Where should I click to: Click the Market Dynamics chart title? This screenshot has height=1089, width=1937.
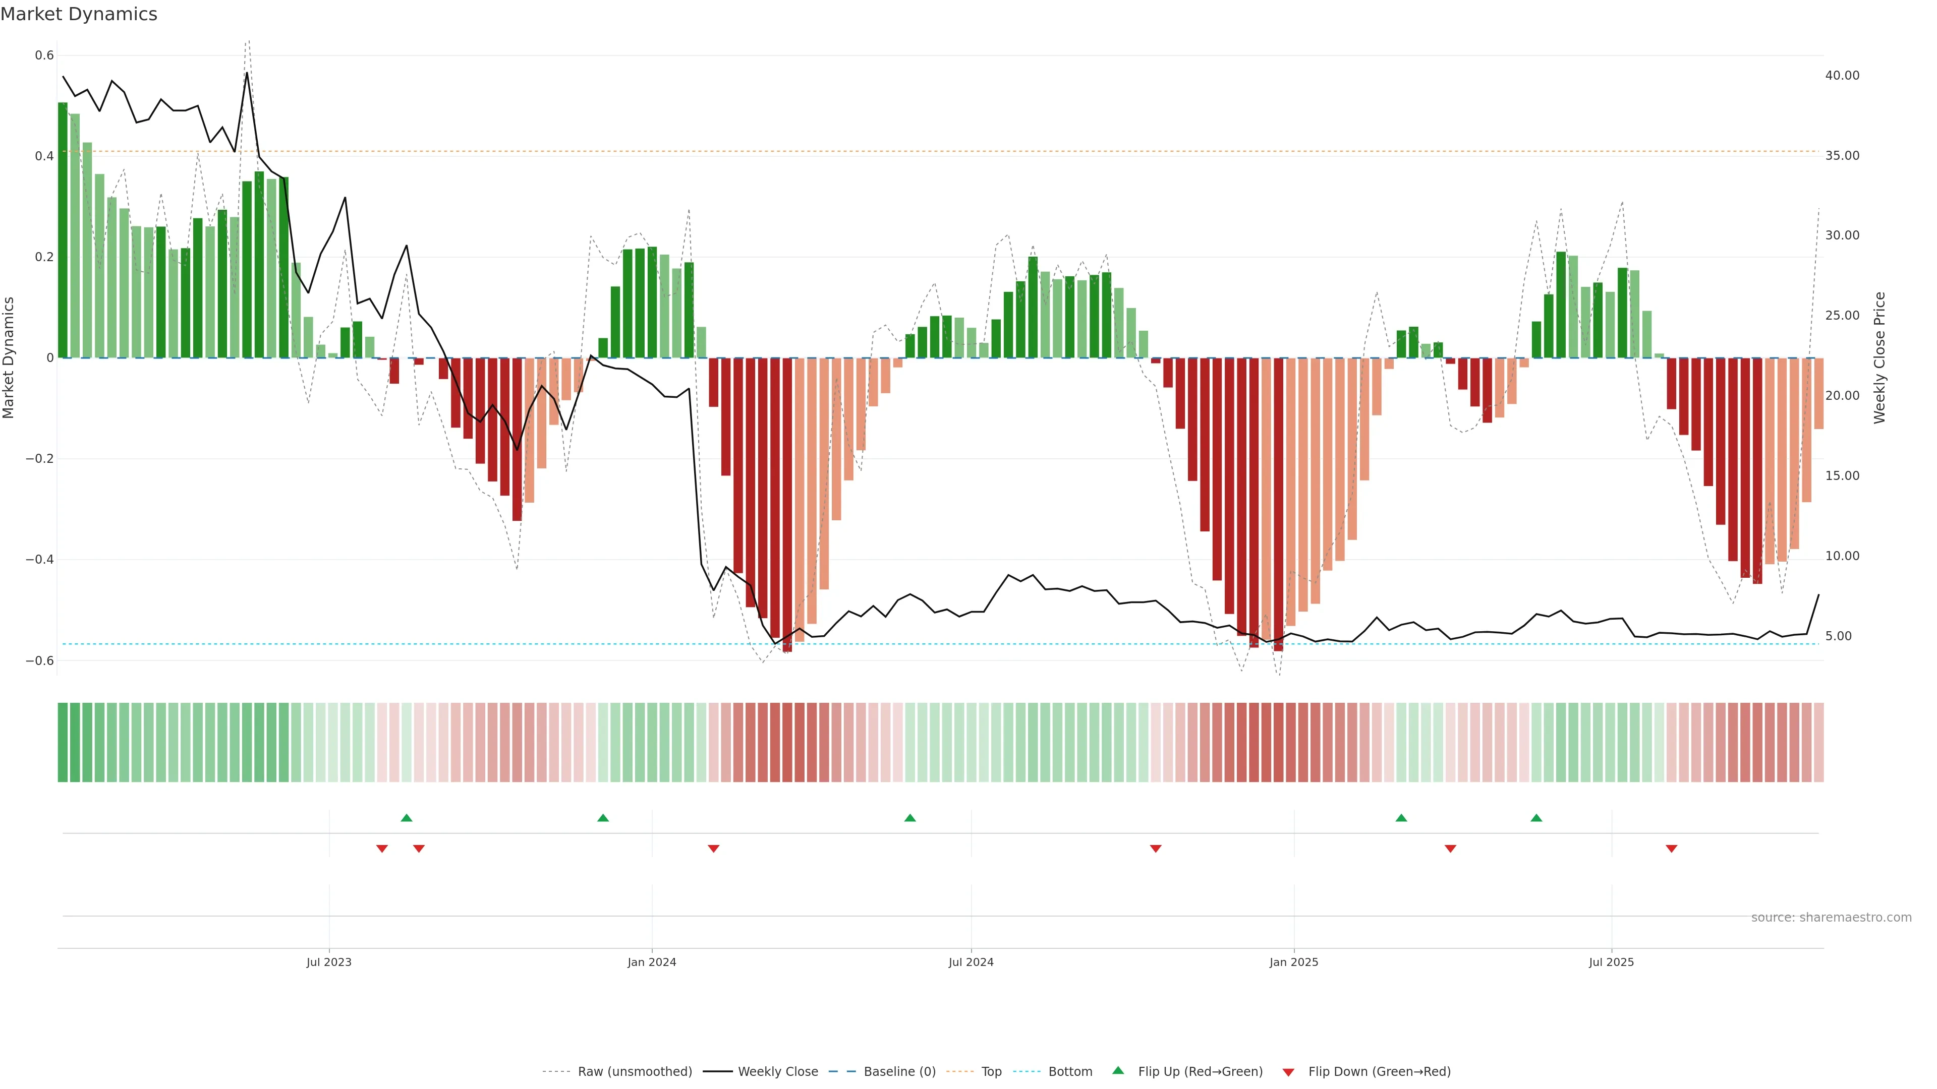tap(79, 14)
